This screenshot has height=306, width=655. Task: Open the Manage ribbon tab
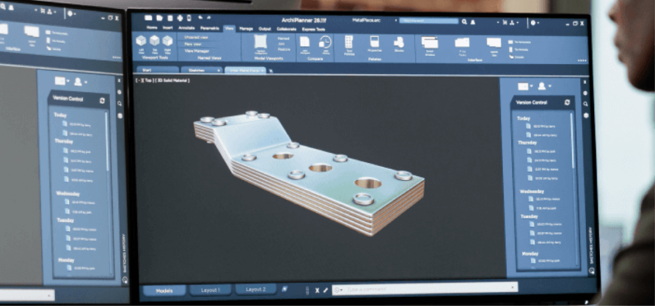click(246, 29)
